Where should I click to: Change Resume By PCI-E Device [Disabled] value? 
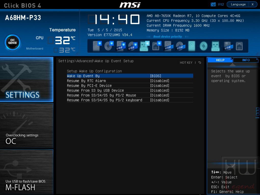point(160,86)
